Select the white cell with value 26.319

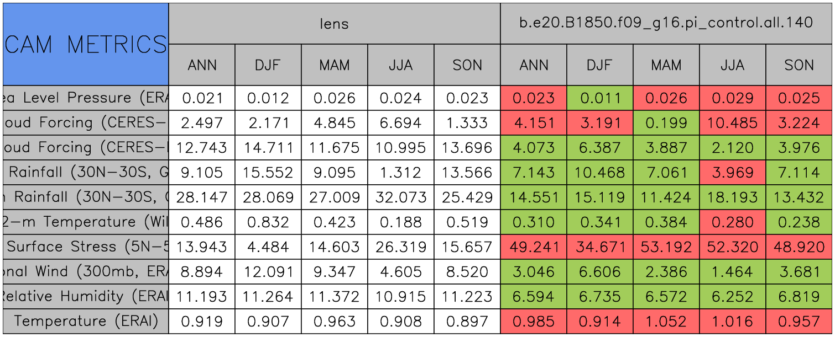(x=400, y=247)
